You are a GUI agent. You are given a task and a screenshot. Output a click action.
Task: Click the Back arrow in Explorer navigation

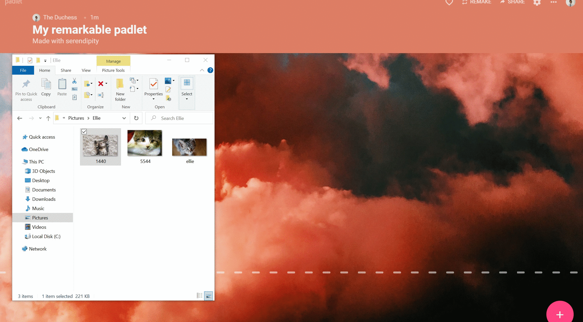19,118
